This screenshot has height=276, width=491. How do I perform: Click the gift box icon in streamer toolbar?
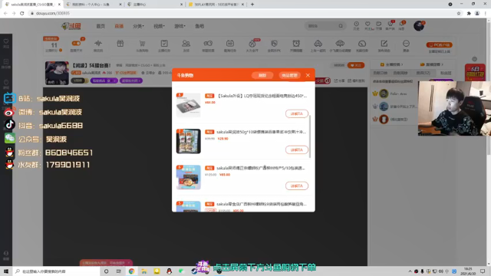click(120, 44)
